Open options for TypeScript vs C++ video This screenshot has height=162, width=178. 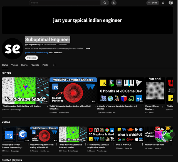(28, 144)
